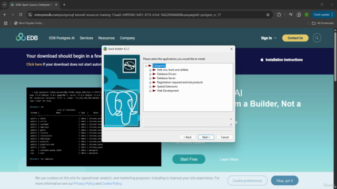Expand Registration-required and trial products node
Screen dimensions: 337x189
[150, 82]
